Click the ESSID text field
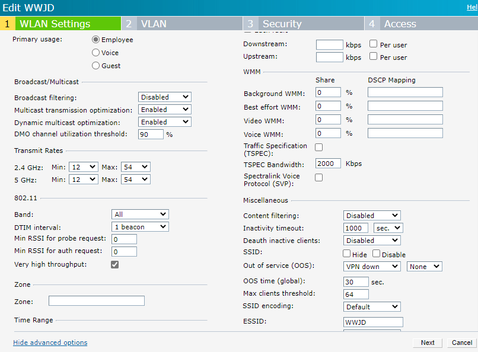The image size is (478, 352). [372, 321]
